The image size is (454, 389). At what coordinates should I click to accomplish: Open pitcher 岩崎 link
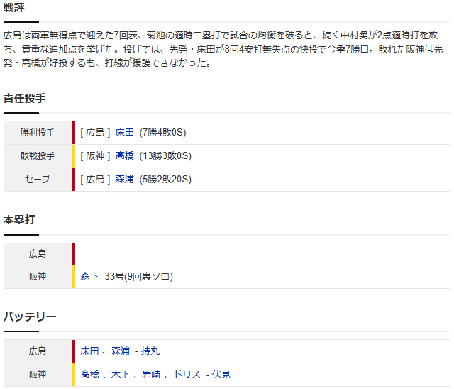click(x=151, y=374)
